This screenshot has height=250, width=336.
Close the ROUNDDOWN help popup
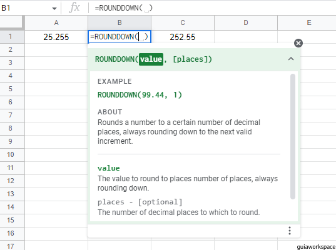point(298,43)
